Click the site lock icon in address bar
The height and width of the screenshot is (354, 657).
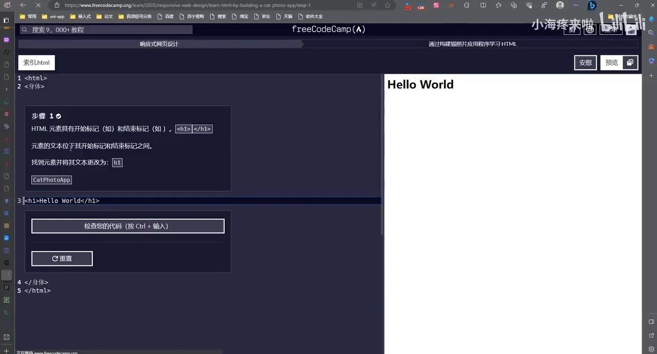coord(57,5)
